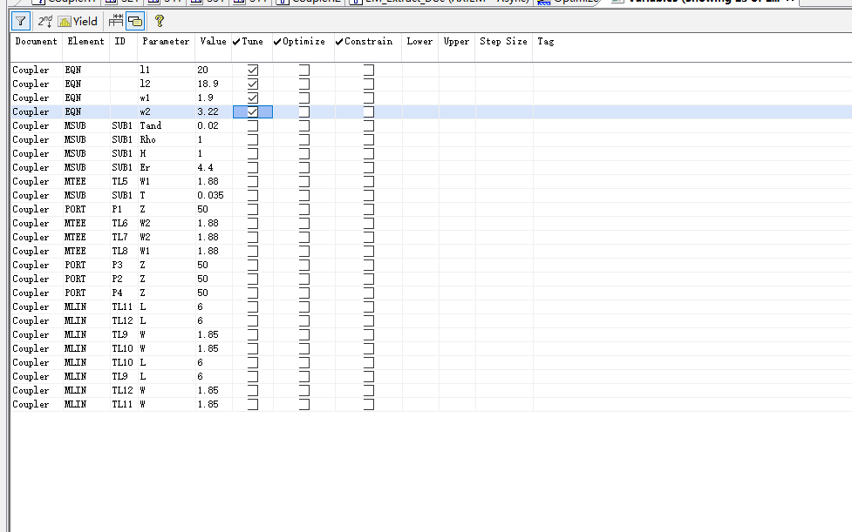Click the Upper column header
This screenshot has height=532, width=852.
(x=456, y=42)
